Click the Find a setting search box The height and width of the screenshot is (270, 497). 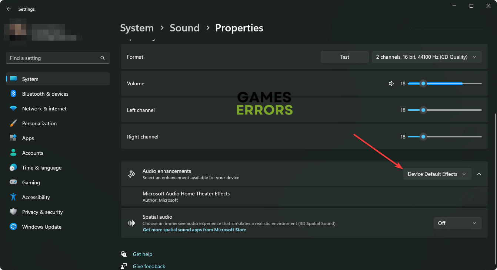(x=54, y=58)
